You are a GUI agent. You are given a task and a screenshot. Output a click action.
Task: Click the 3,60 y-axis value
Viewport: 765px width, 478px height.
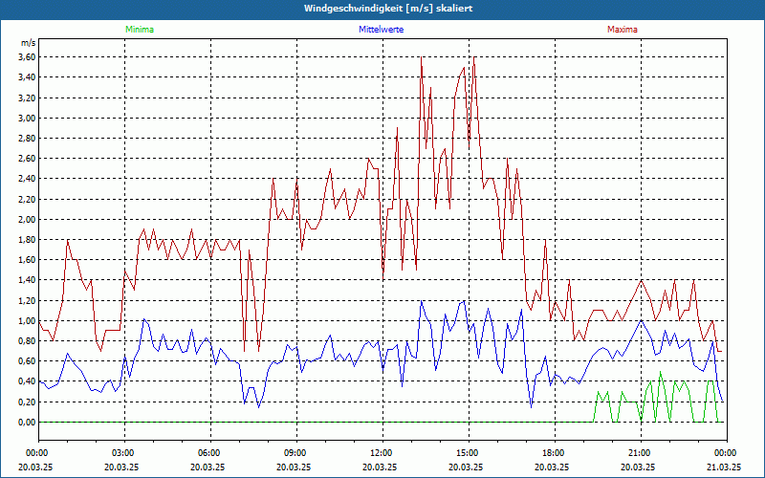click(x=27, y=57)
